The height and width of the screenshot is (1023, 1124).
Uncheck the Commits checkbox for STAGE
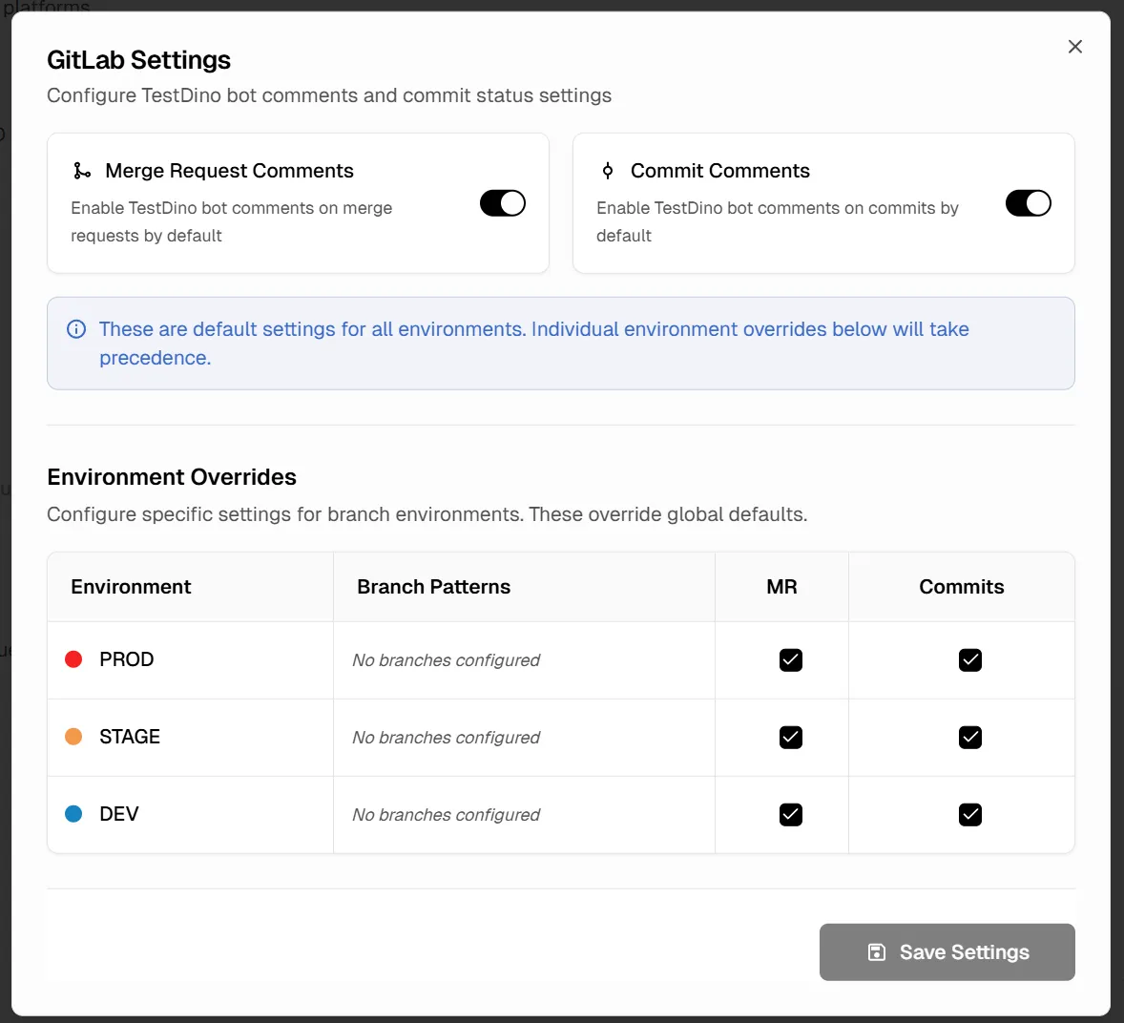970,737
